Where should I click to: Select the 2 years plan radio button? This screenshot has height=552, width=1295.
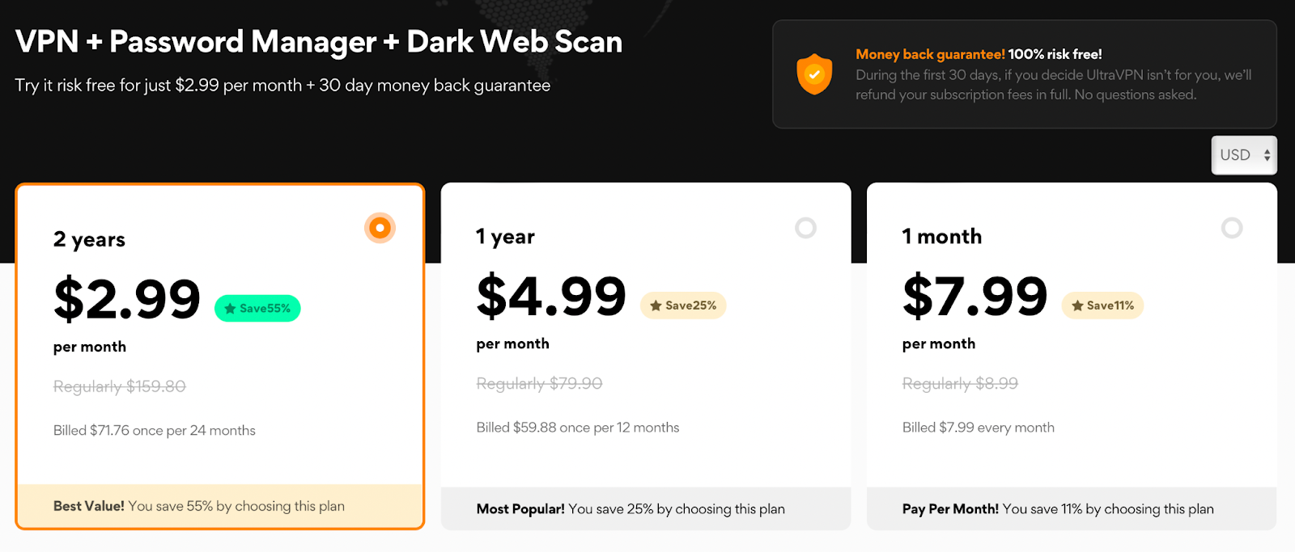380,228
